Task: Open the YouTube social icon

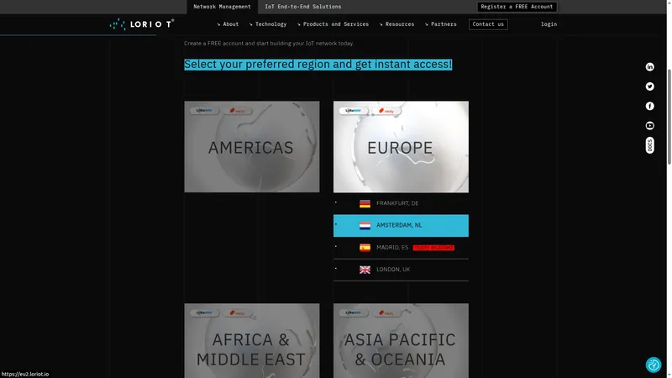Action: 649,125
